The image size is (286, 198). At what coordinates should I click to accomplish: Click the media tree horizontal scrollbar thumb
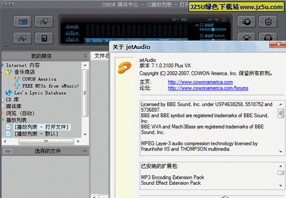[x=46, y=141]
